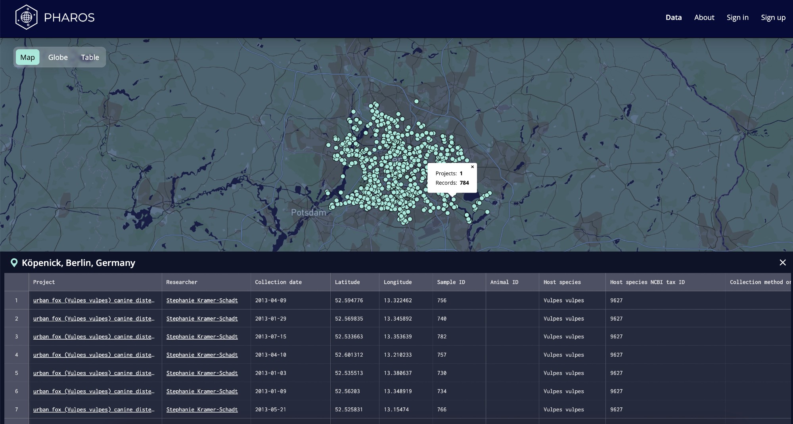
Task: Open the About page
Action: point(704,17)
